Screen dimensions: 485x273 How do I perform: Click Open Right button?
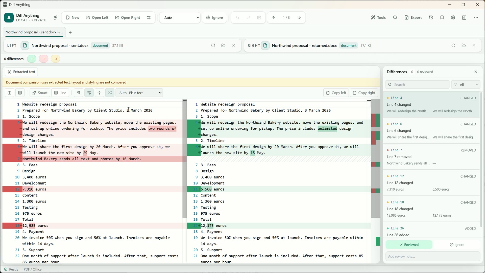point(128,18)
